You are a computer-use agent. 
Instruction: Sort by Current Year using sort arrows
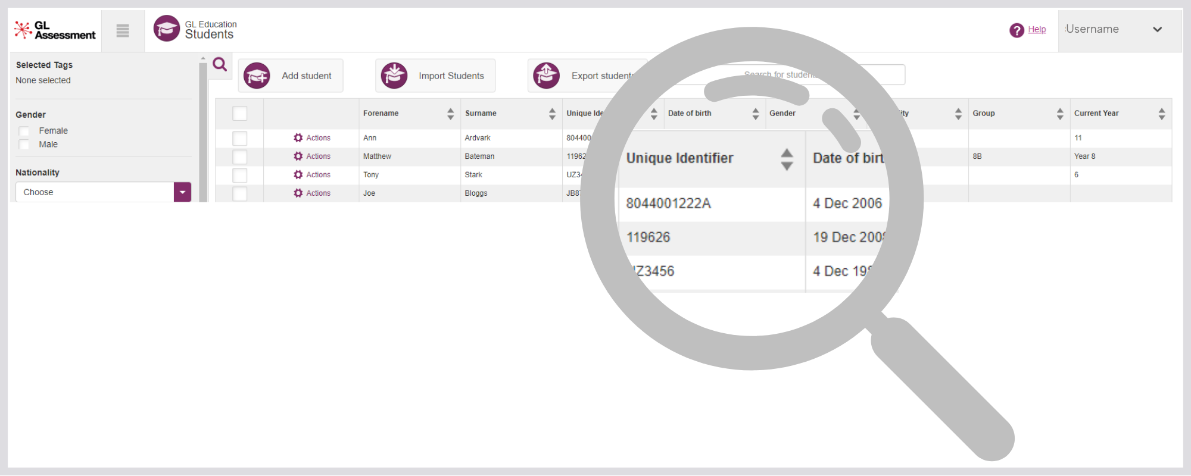pos(1162,114)
